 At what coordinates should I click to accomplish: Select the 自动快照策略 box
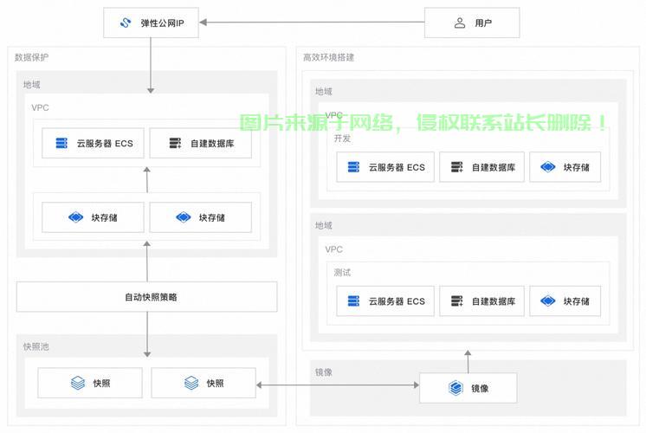click(146, 297)
